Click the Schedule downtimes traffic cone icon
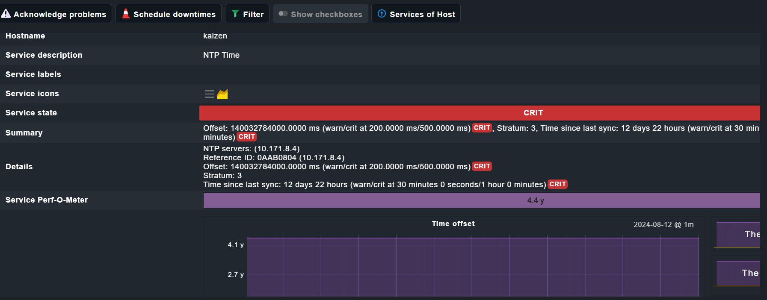The height and width of the screenshot is (300, 767). (x=126, y=14)
